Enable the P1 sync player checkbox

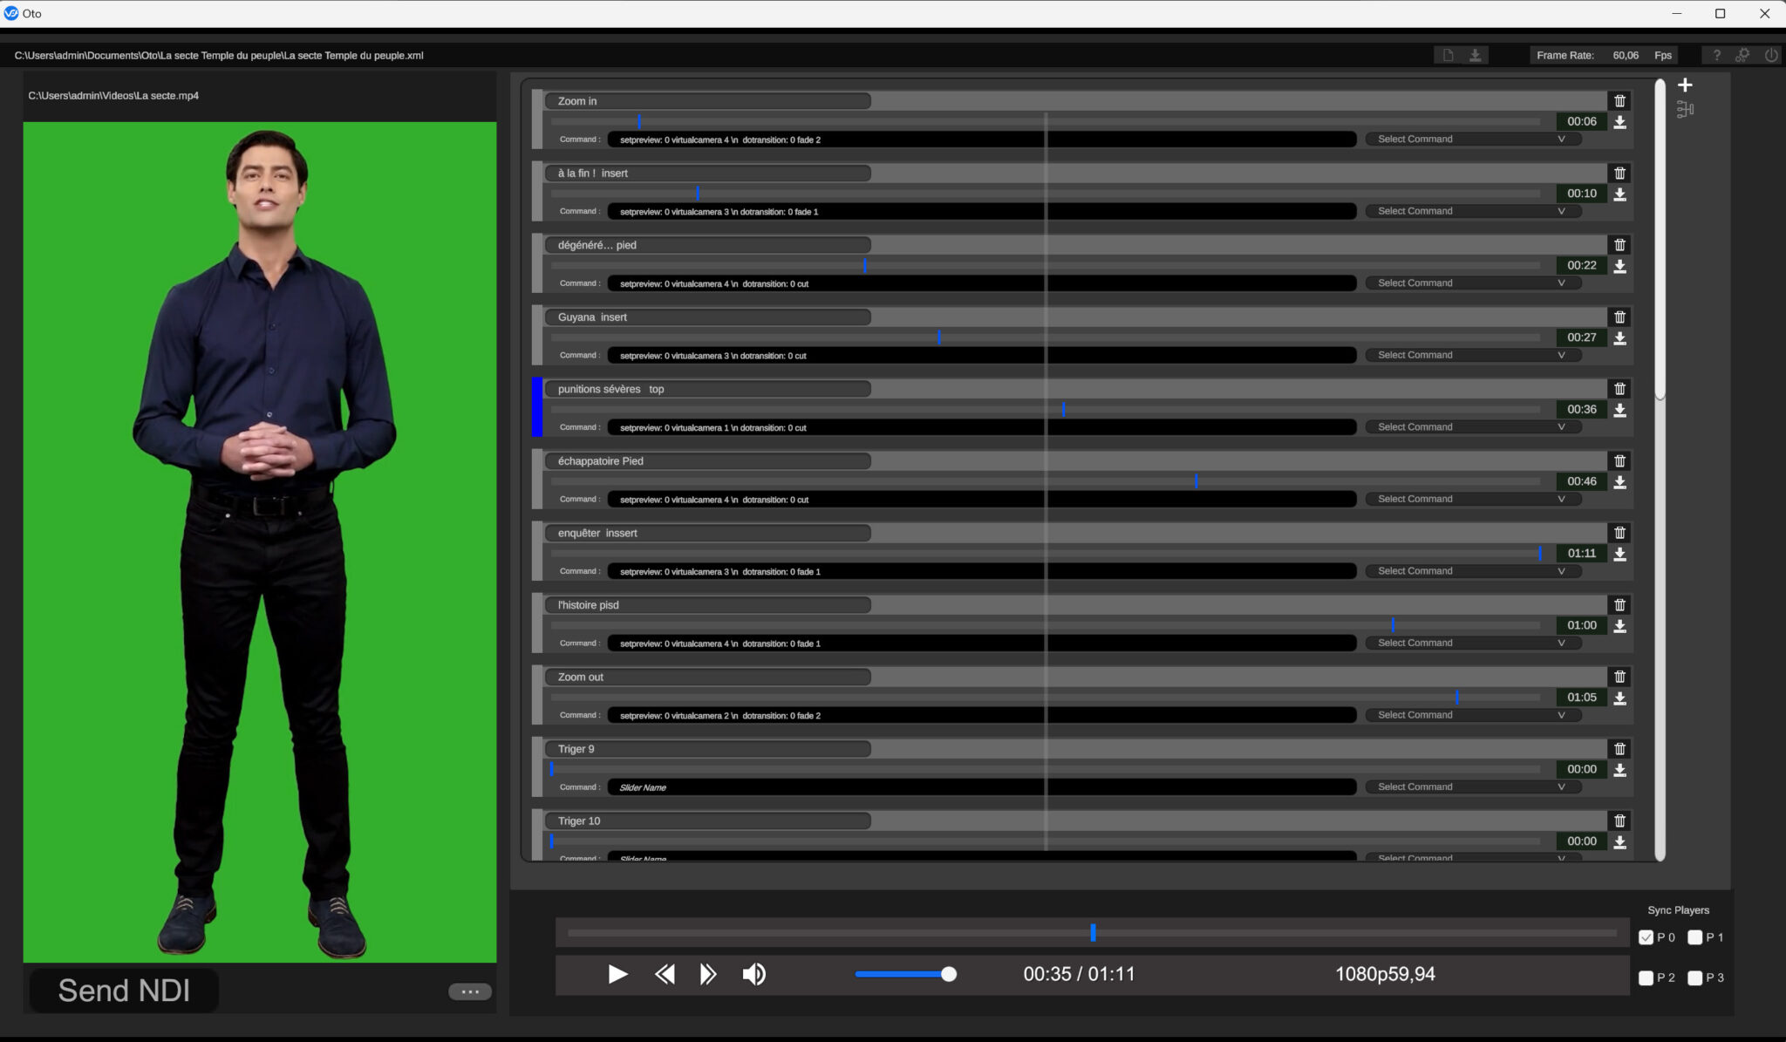click(1696, 937)
